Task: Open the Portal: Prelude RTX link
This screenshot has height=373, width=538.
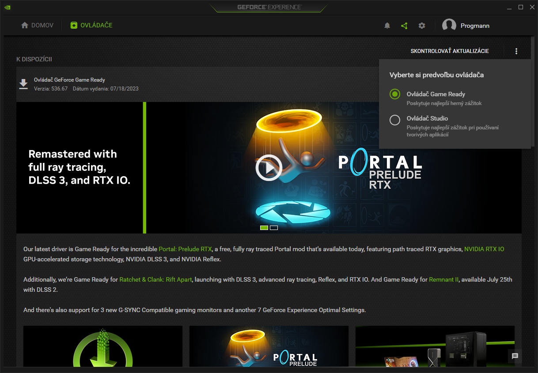Action: click(185, 249)
